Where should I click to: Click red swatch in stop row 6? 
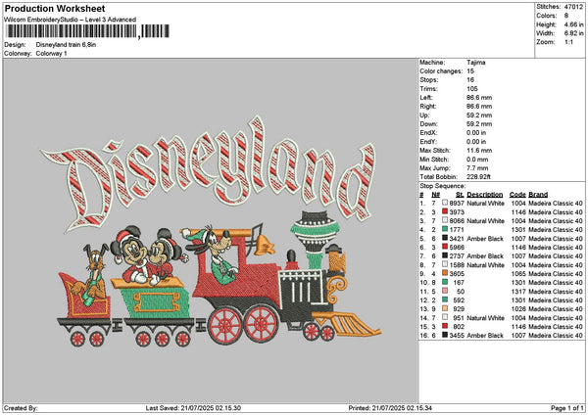(x=445, y=247)
